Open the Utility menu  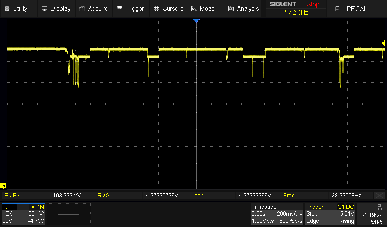(17, 8)
